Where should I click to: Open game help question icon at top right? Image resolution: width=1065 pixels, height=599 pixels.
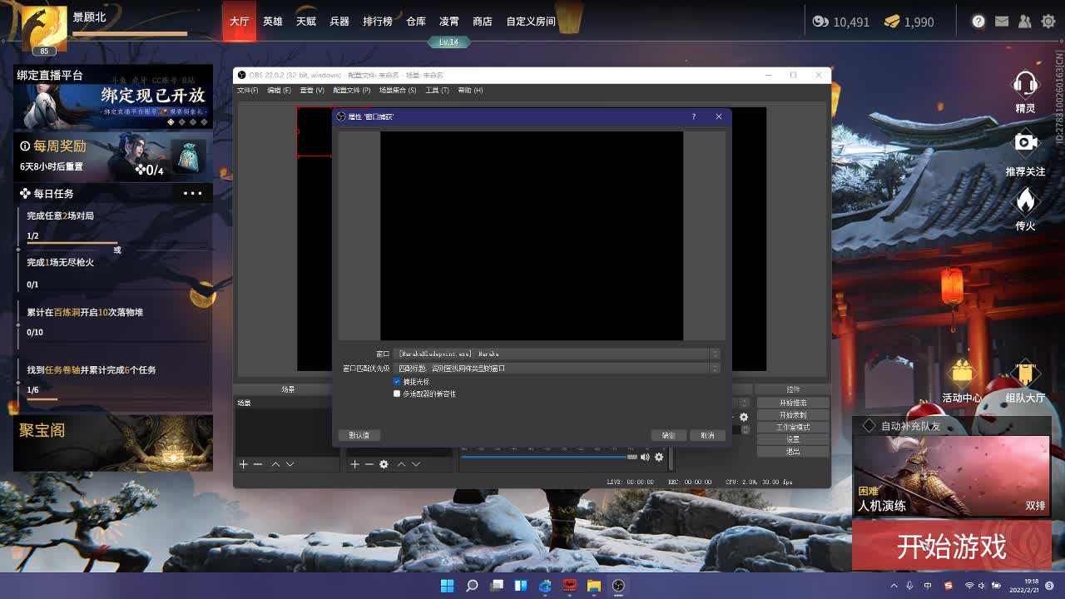click(x=978, y=22)
